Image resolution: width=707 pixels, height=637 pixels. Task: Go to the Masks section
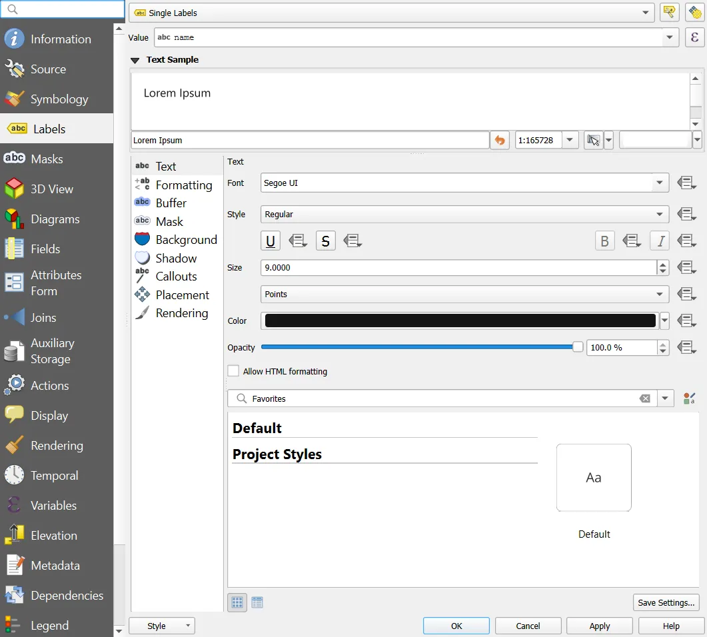click(x=57, y=159)
